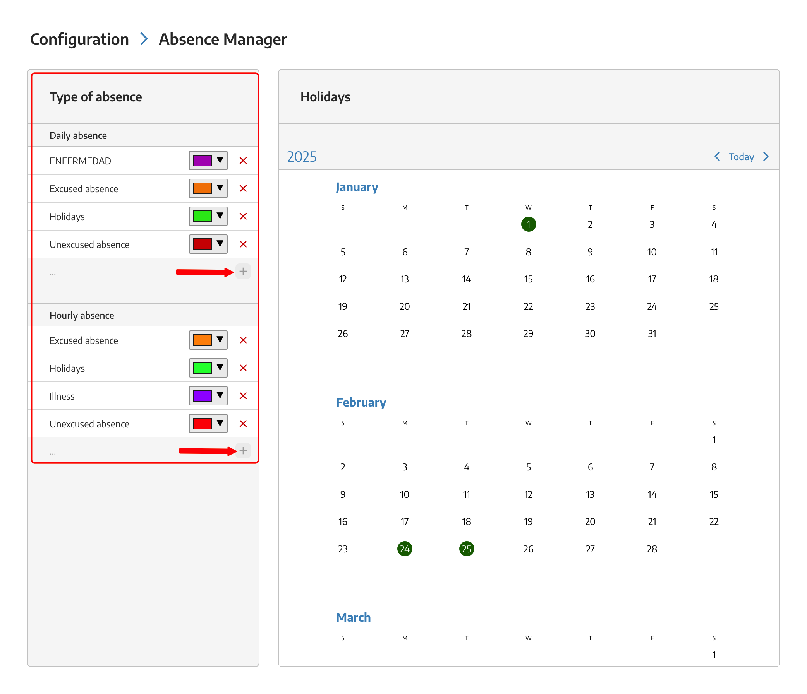Delete the daily Excused absence type
Screen dimensions: 807x694
[243, 189]
